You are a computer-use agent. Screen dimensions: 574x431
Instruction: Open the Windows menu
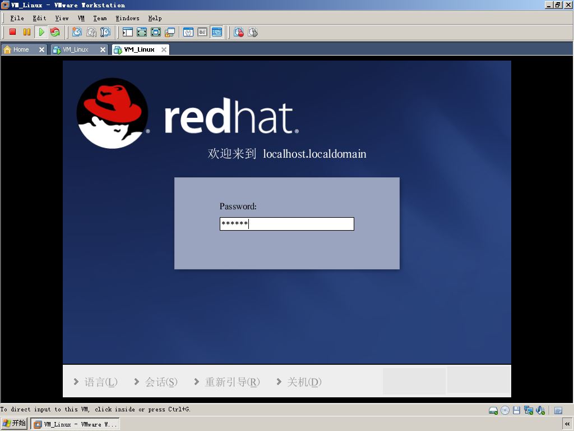coord(127,19)
